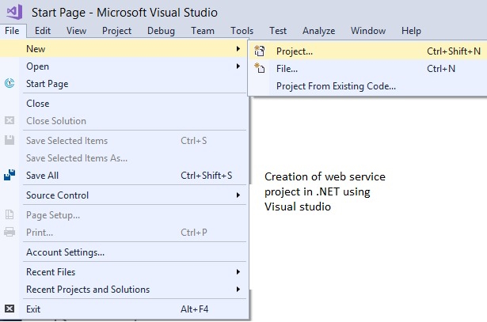Open the Debug menu in menu bar

[161, 31]
